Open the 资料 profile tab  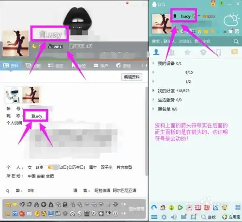point(11,65)
